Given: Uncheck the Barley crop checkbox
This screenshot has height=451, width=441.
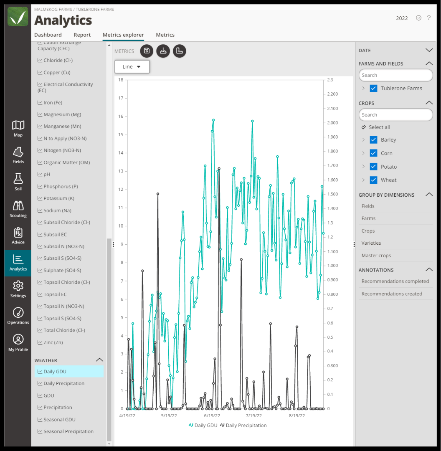Looking at the screenshot, I should (373, 140).
